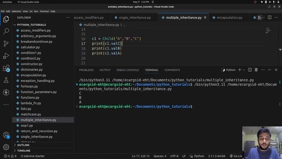282x159 pixels.
Task: Open Run and Debug view
Action: (6, 56)
